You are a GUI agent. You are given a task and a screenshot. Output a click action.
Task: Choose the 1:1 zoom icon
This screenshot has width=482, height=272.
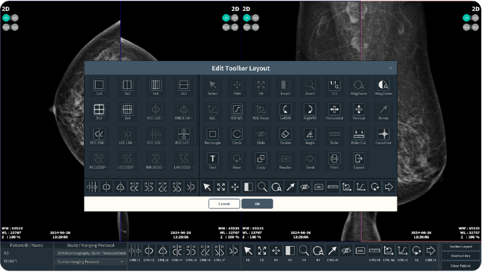coord(334,86)
